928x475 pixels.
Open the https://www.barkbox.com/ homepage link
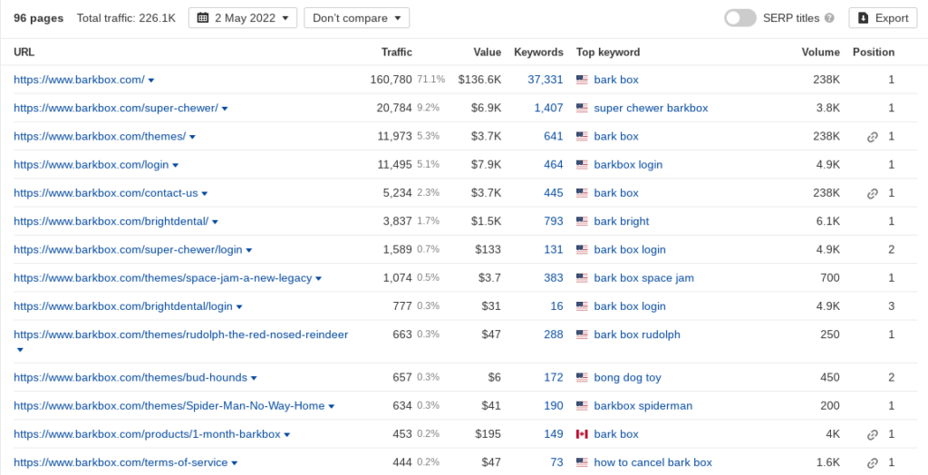pyautogui.click(x=80, y=80)
